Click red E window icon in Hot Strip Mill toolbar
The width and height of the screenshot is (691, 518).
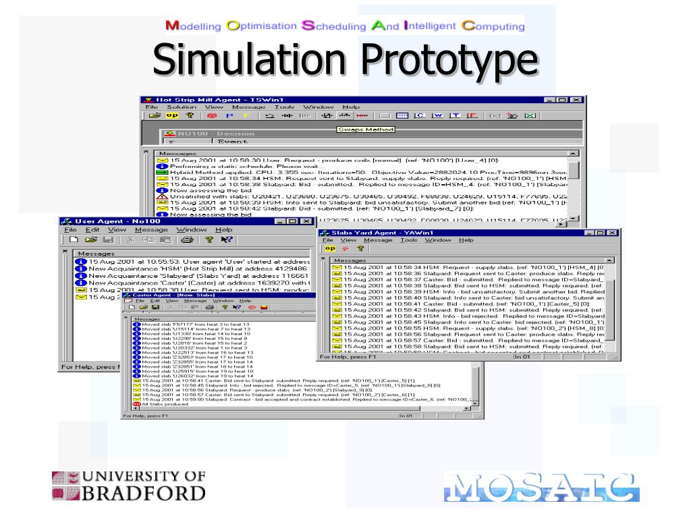click(x=472, y=115)
